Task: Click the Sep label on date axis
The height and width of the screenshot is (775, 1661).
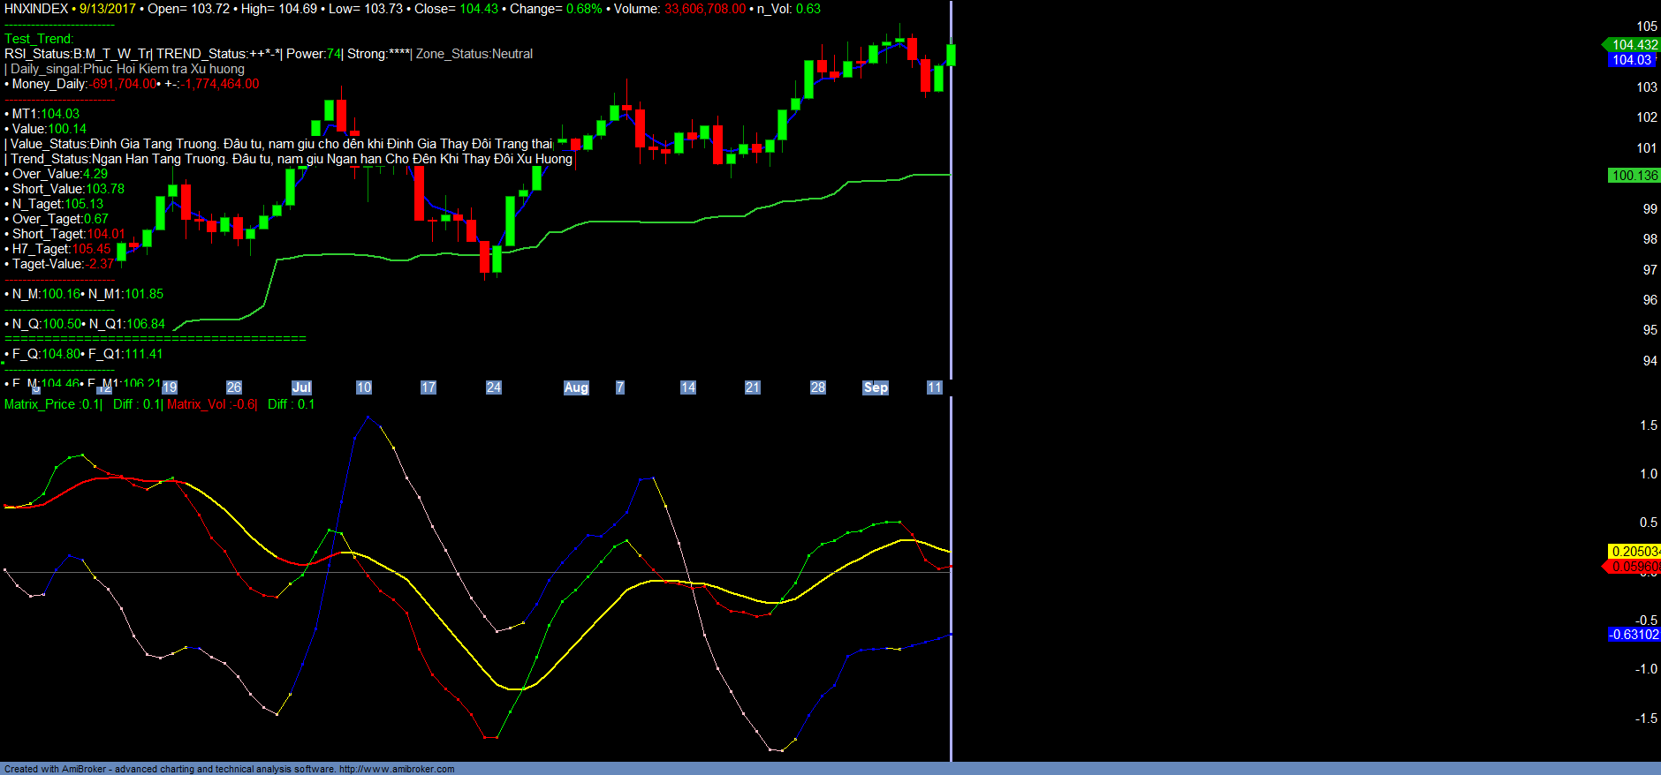Action: tap(876, 387)
